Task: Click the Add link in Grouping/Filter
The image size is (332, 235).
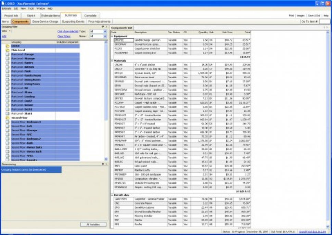Action: [x=4, y=36]
